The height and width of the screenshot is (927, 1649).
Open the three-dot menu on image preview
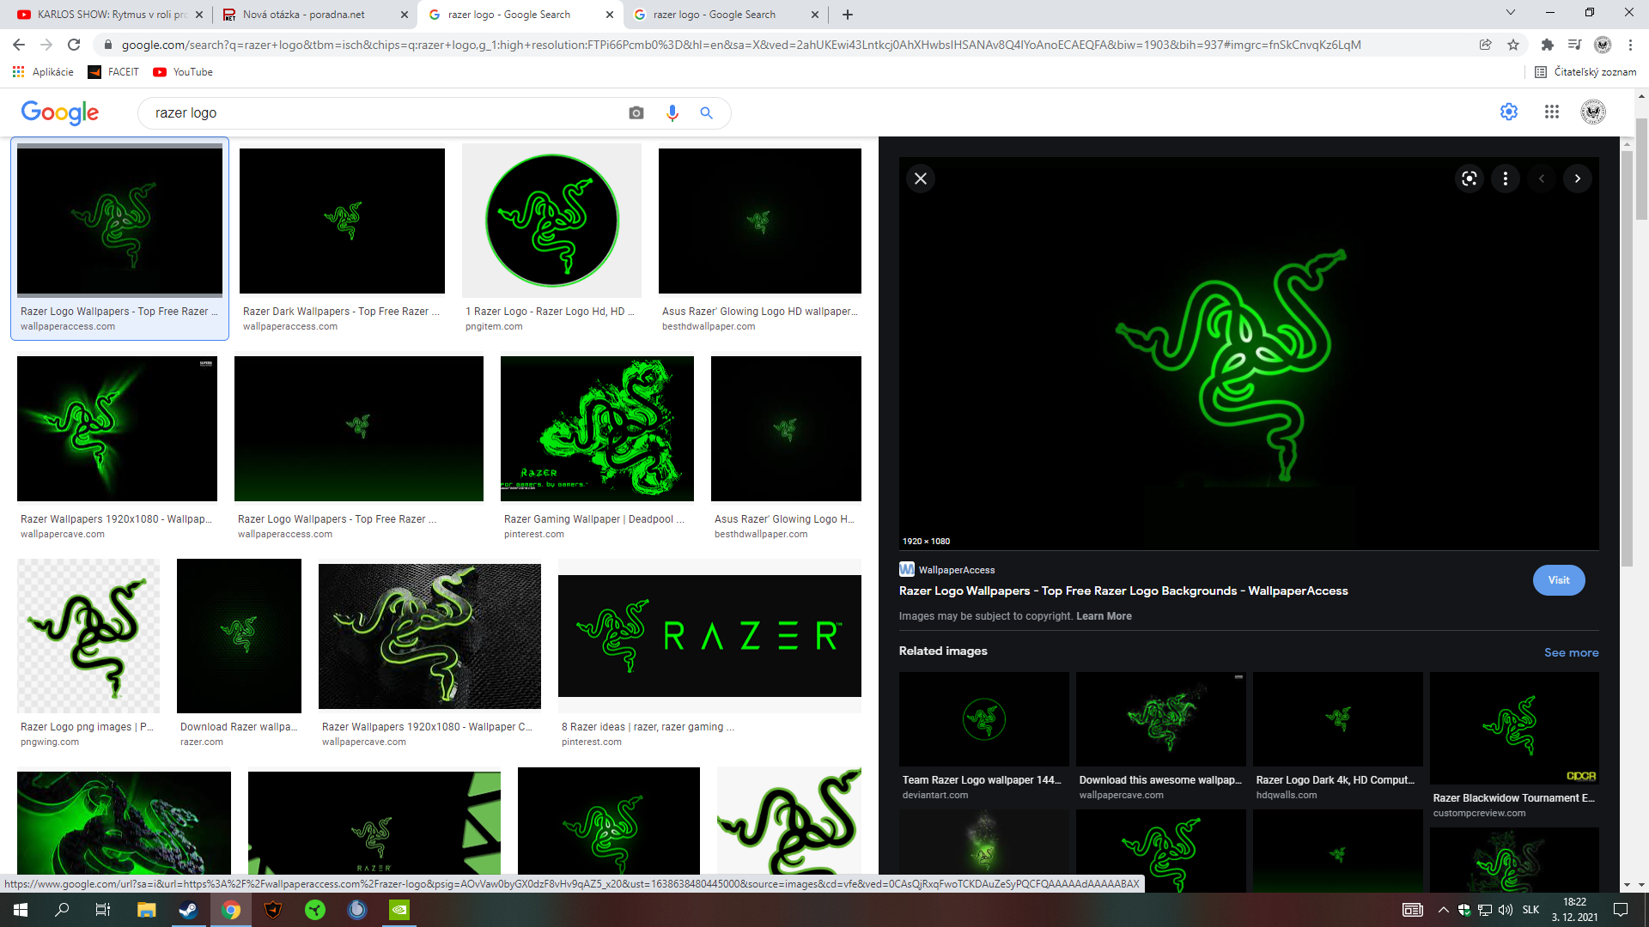1505,179
